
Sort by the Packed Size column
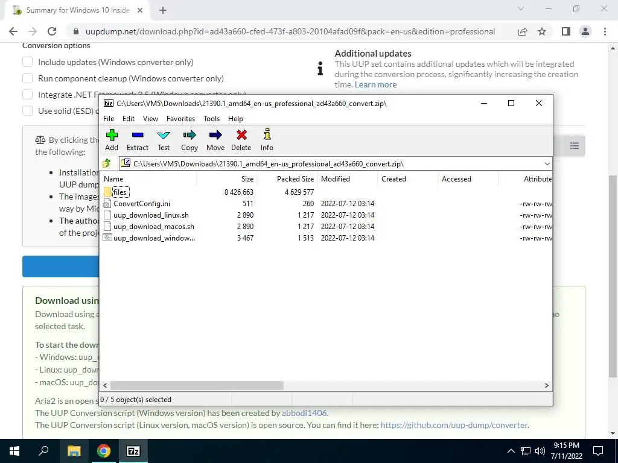point(287,178)
